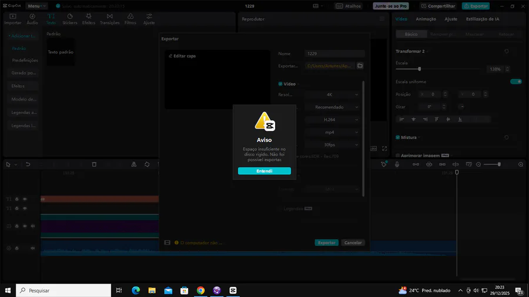This screenshot has width=529, height=297.
Task: Click the export folder browse icon
Action: click(x=360, y=66)
